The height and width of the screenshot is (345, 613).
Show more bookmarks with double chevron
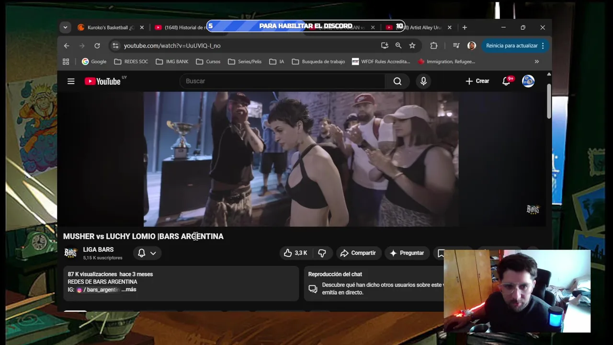point(537,61)
